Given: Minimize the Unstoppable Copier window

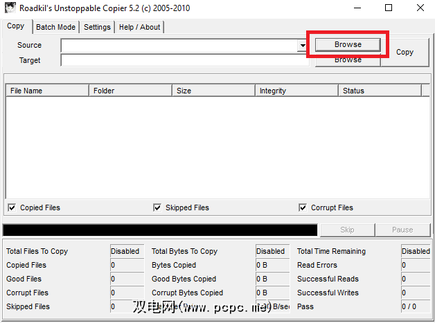Looking at the screenshot, I should (x=357, y=8).
